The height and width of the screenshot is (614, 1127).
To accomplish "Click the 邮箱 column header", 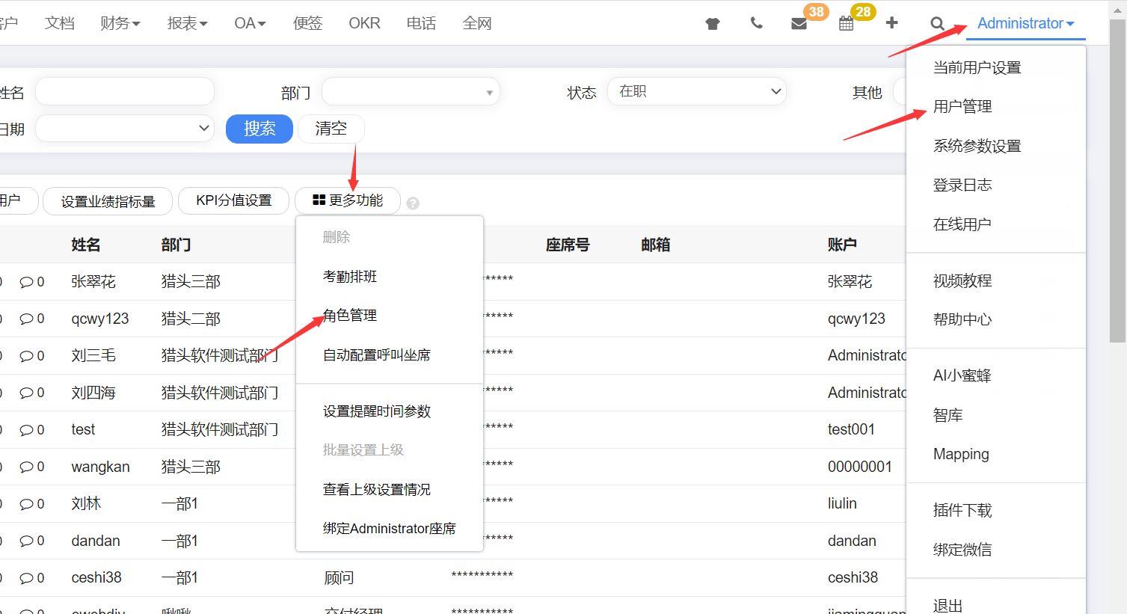I will (656, 245).
